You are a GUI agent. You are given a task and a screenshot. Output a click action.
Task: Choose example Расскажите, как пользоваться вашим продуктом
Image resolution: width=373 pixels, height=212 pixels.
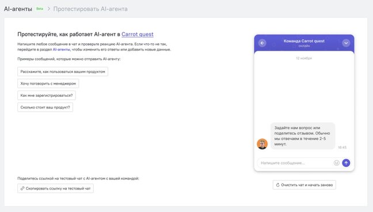coord(63,71)
